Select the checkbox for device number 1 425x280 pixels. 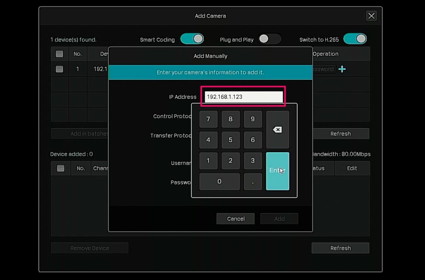(59, 69)
